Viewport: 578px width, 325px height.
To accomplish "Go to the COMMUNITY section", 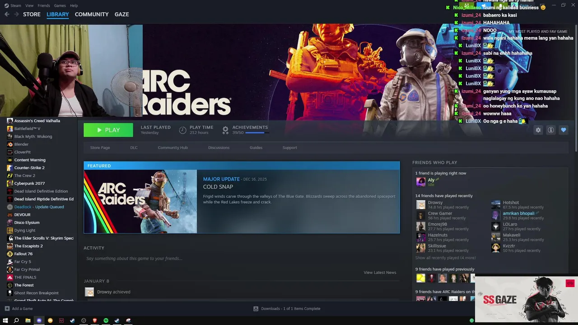I will click(x=92, y=14).
